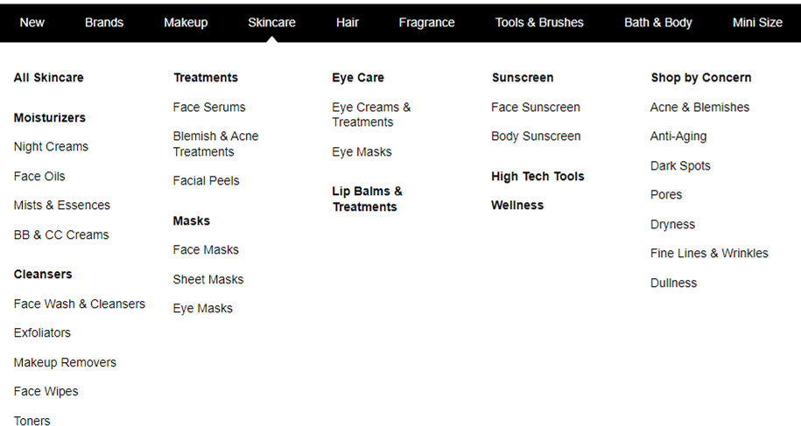Viewport: 801px width, 426px height.
Task: Open the Body Sunscreen link
Action: point(536,136)
